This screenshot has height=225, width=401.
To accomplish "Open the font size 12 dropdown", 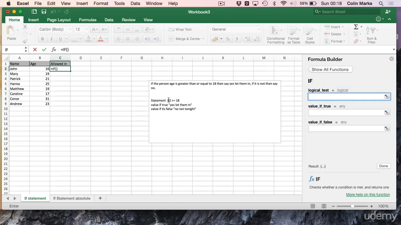I will (86, 29).
